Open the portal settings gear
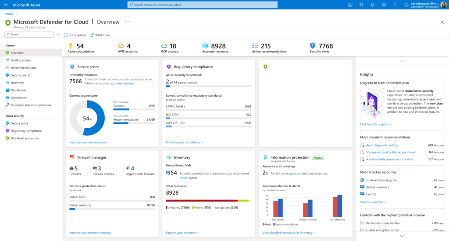The image size is (449, 241). (384, 5)
